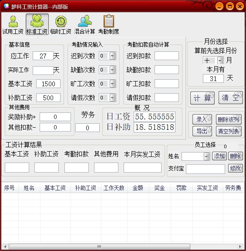This screenshot has width=246, height=251.
Task: Click the horizontal scrollbar thumb
Action: pyautogui.click(x=99, y=246)
